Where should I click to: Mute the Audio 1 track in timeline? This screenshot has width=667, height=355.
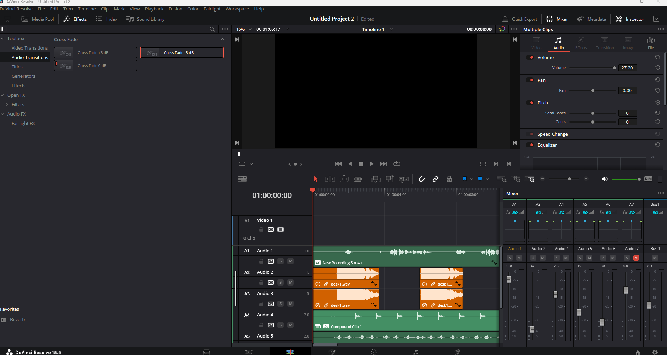point(291,261)
